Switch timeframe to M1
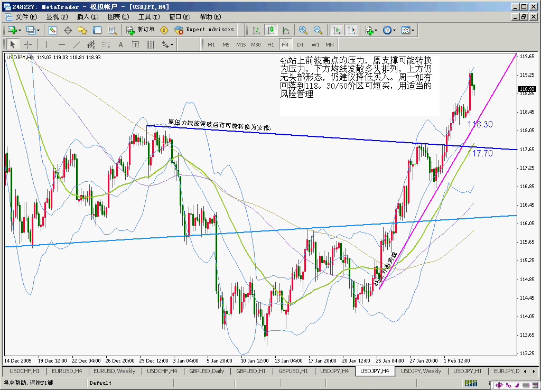This screenshot has width=541, height=390. 211,44
